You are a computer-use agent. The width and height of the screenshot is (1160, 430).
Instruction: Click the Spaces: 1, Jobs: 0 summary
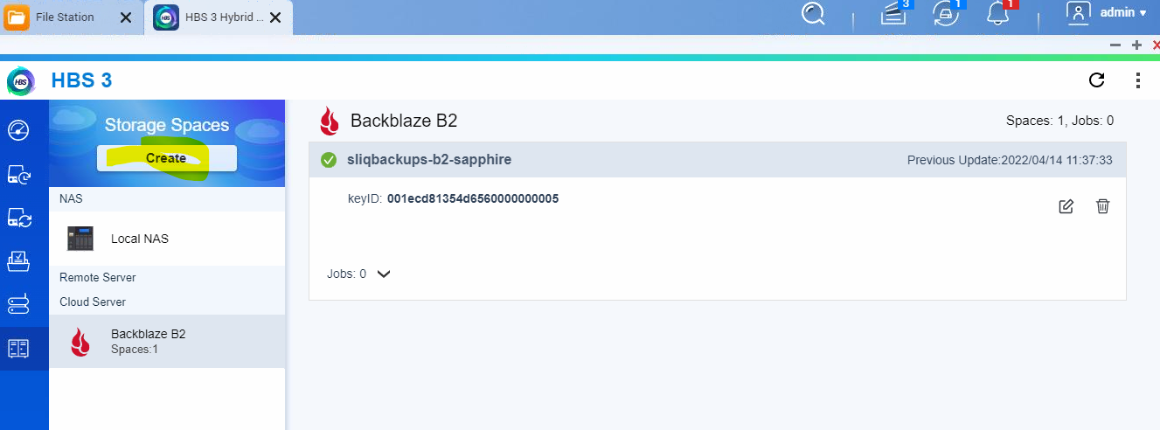(x=1059, y=121)
